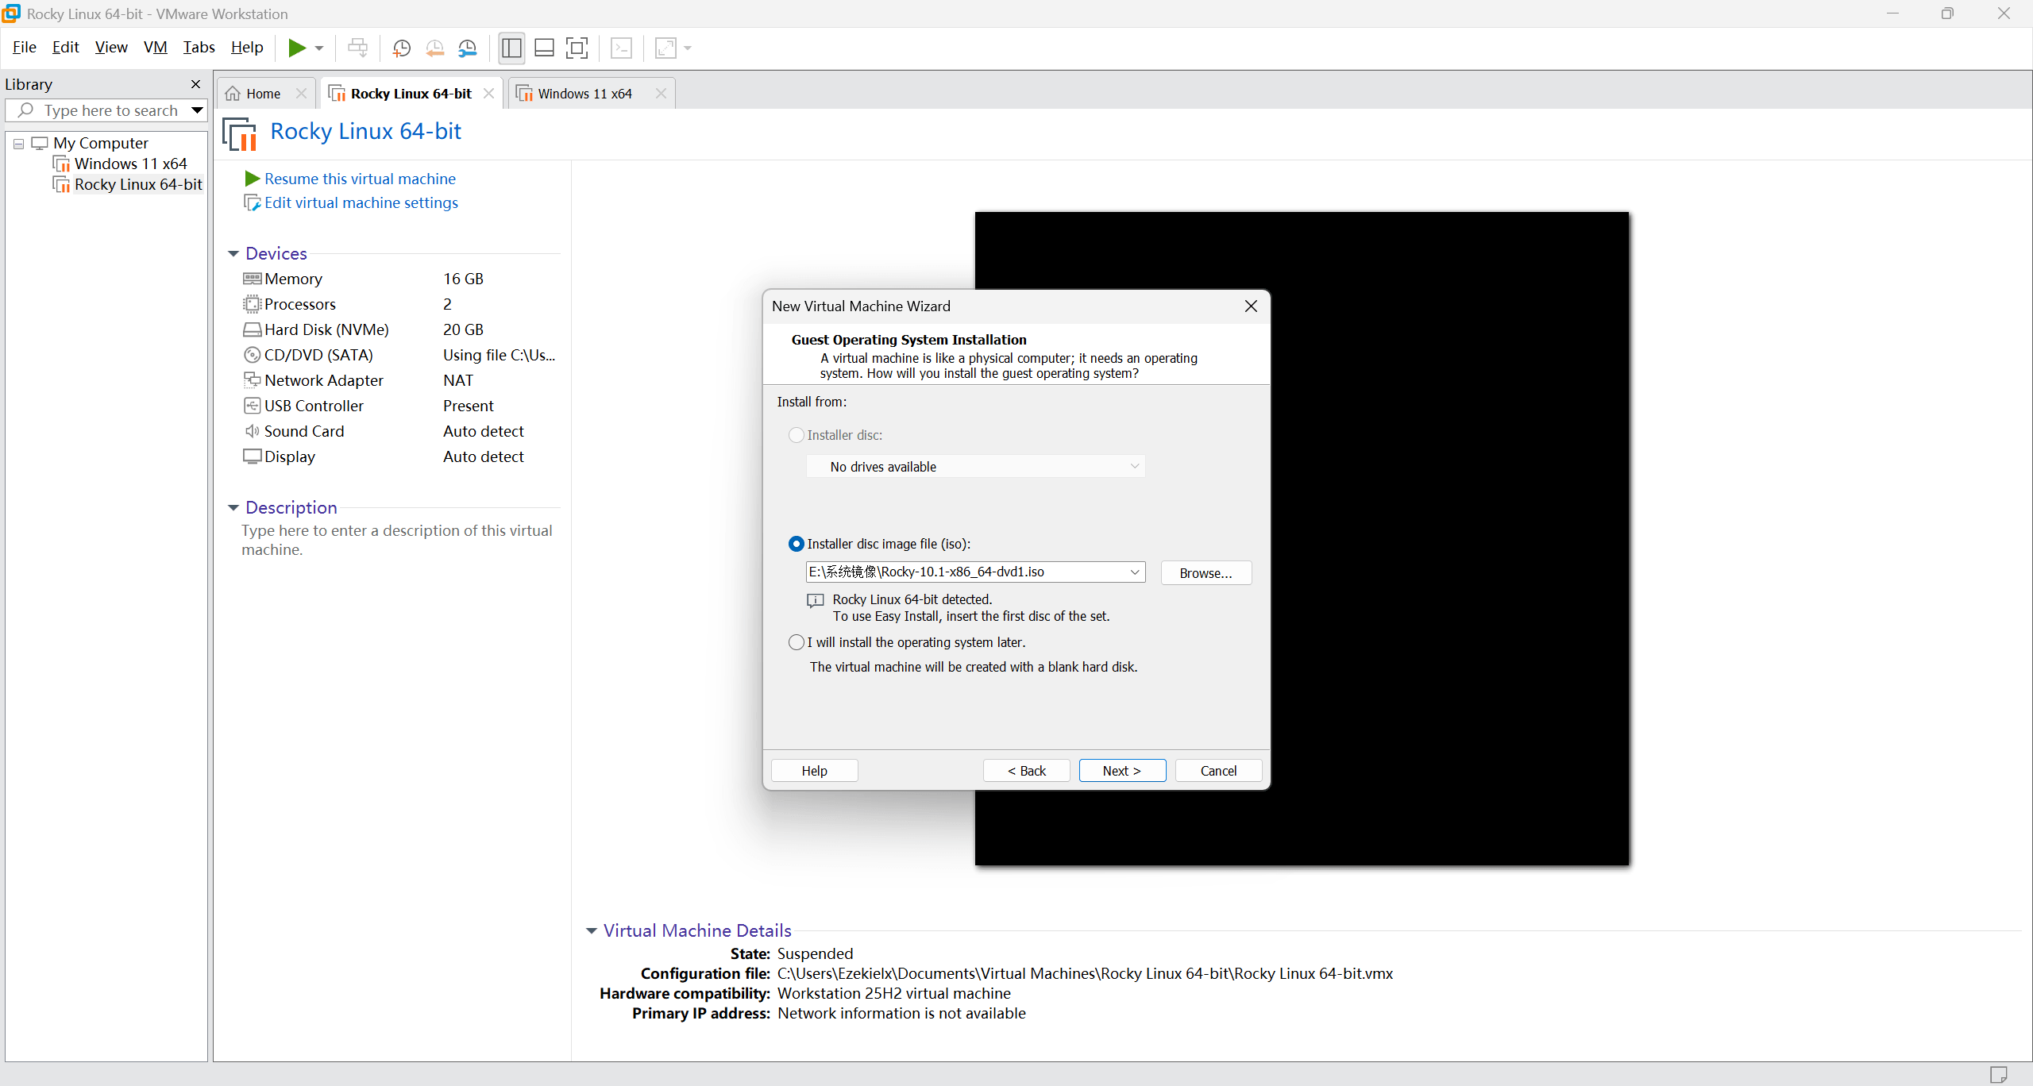Click Next in the wizard

point(1122,771)
